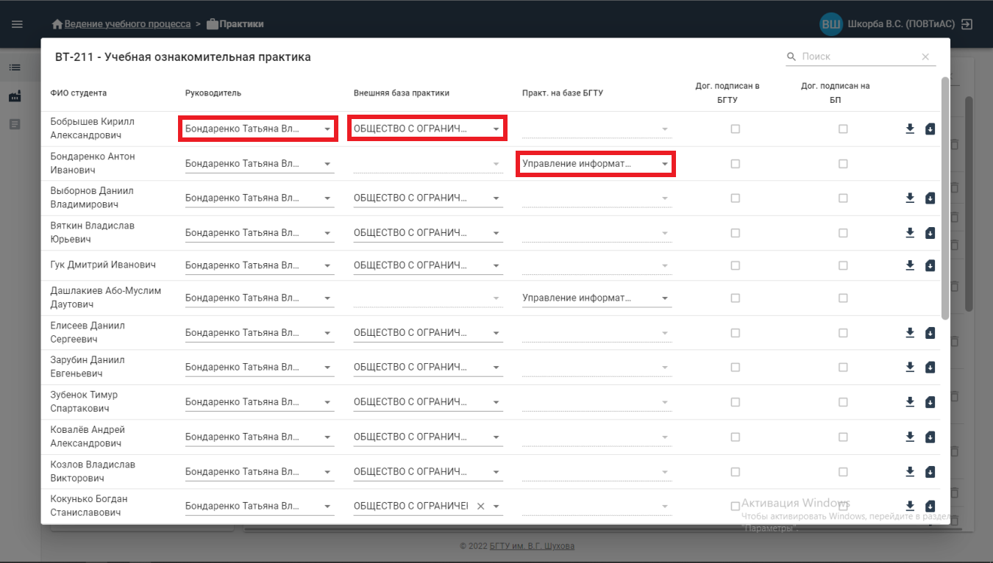Check 'Дог. подписан в БГТУ' for Козлов Владислав
The image size is (993, 563).
tap(735, 471)
